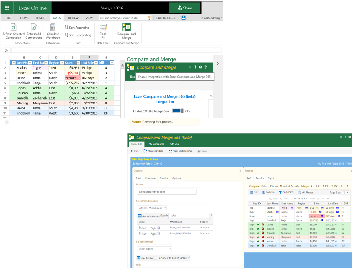Open the DATA ribbon tab
This screenshot has height=268, width=353.
57,18
